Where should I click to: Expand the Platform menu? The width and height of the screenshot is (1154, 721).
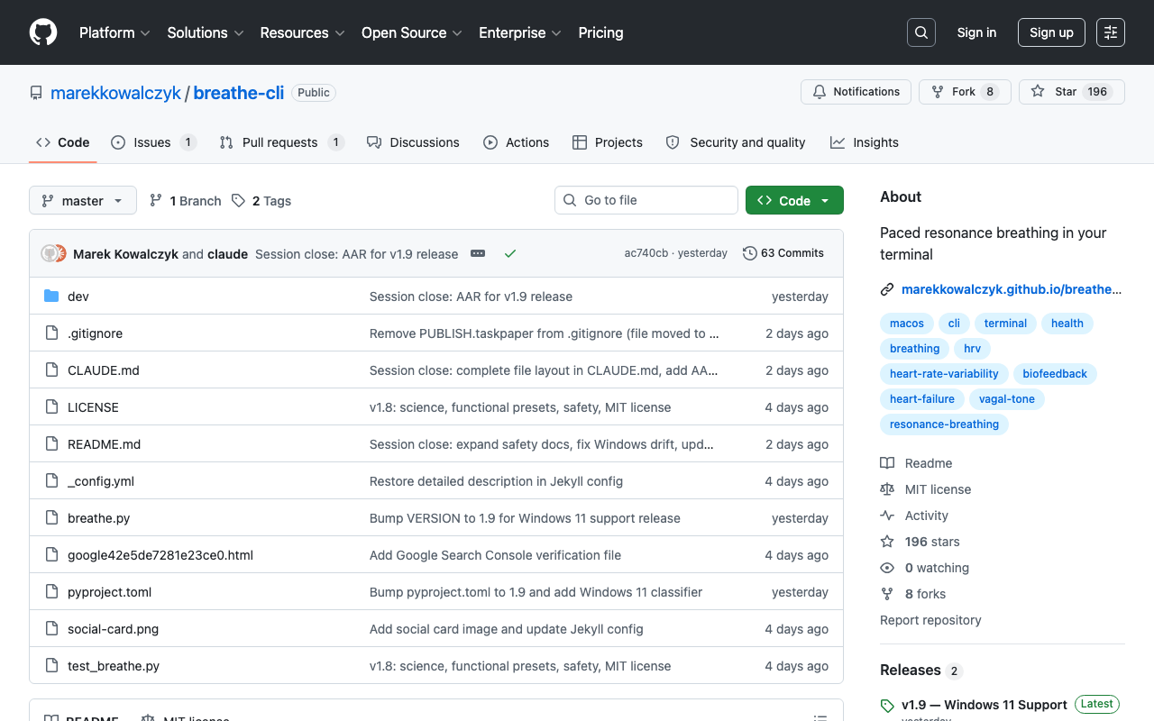(115, 32)
